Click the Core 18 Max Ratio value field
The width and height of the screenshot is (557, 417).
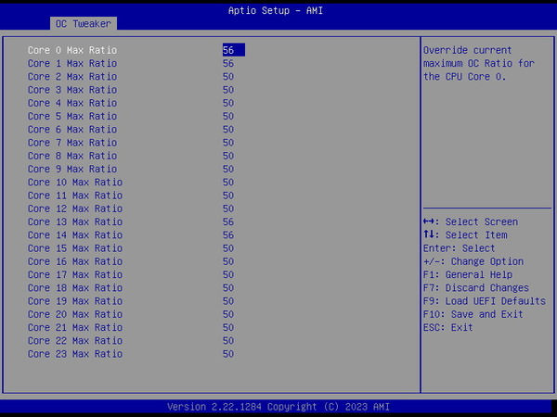click(228, 288)
